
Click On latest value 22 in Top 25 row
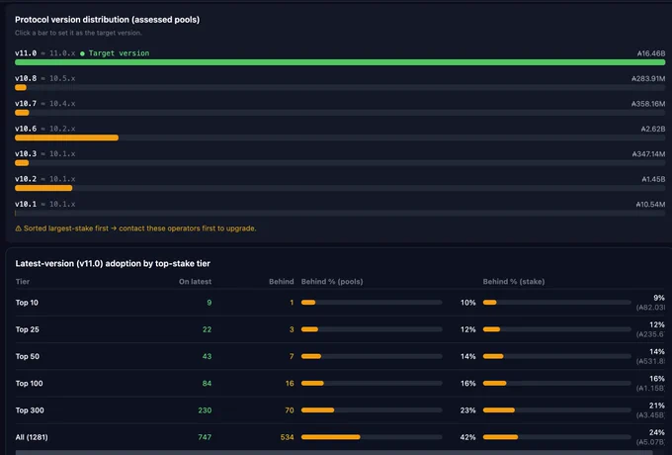207,329
